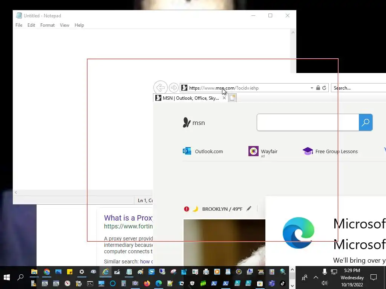Click the Internet Explorer back arrow button

pos(161,87)
